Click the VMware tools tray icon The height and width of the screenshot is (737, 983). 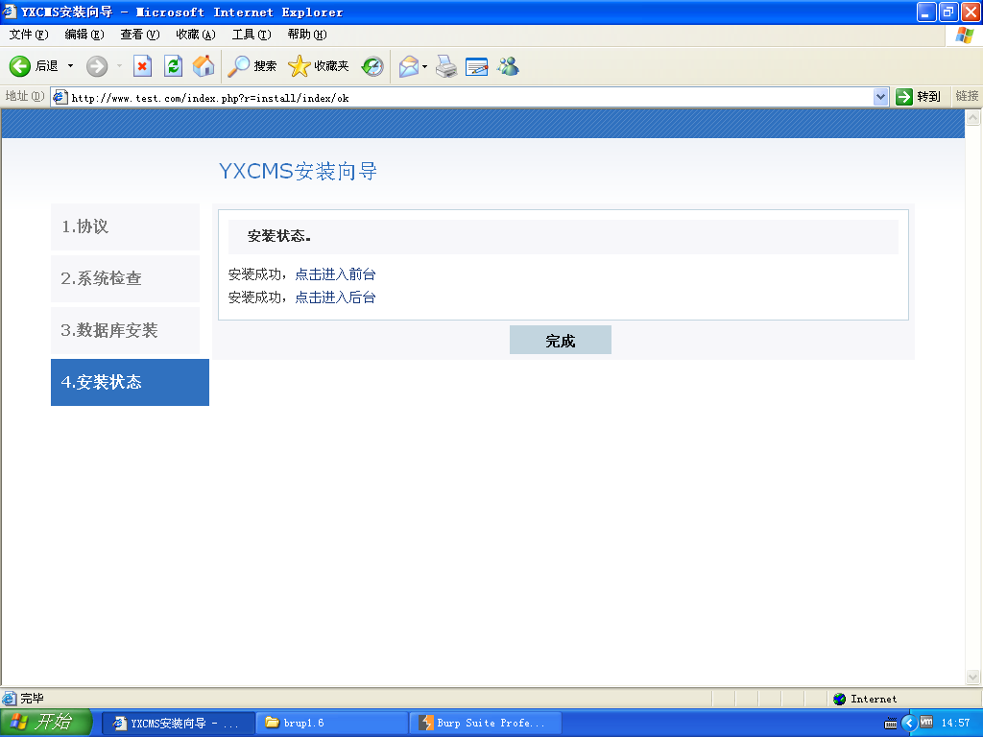[x=926, y=723]
